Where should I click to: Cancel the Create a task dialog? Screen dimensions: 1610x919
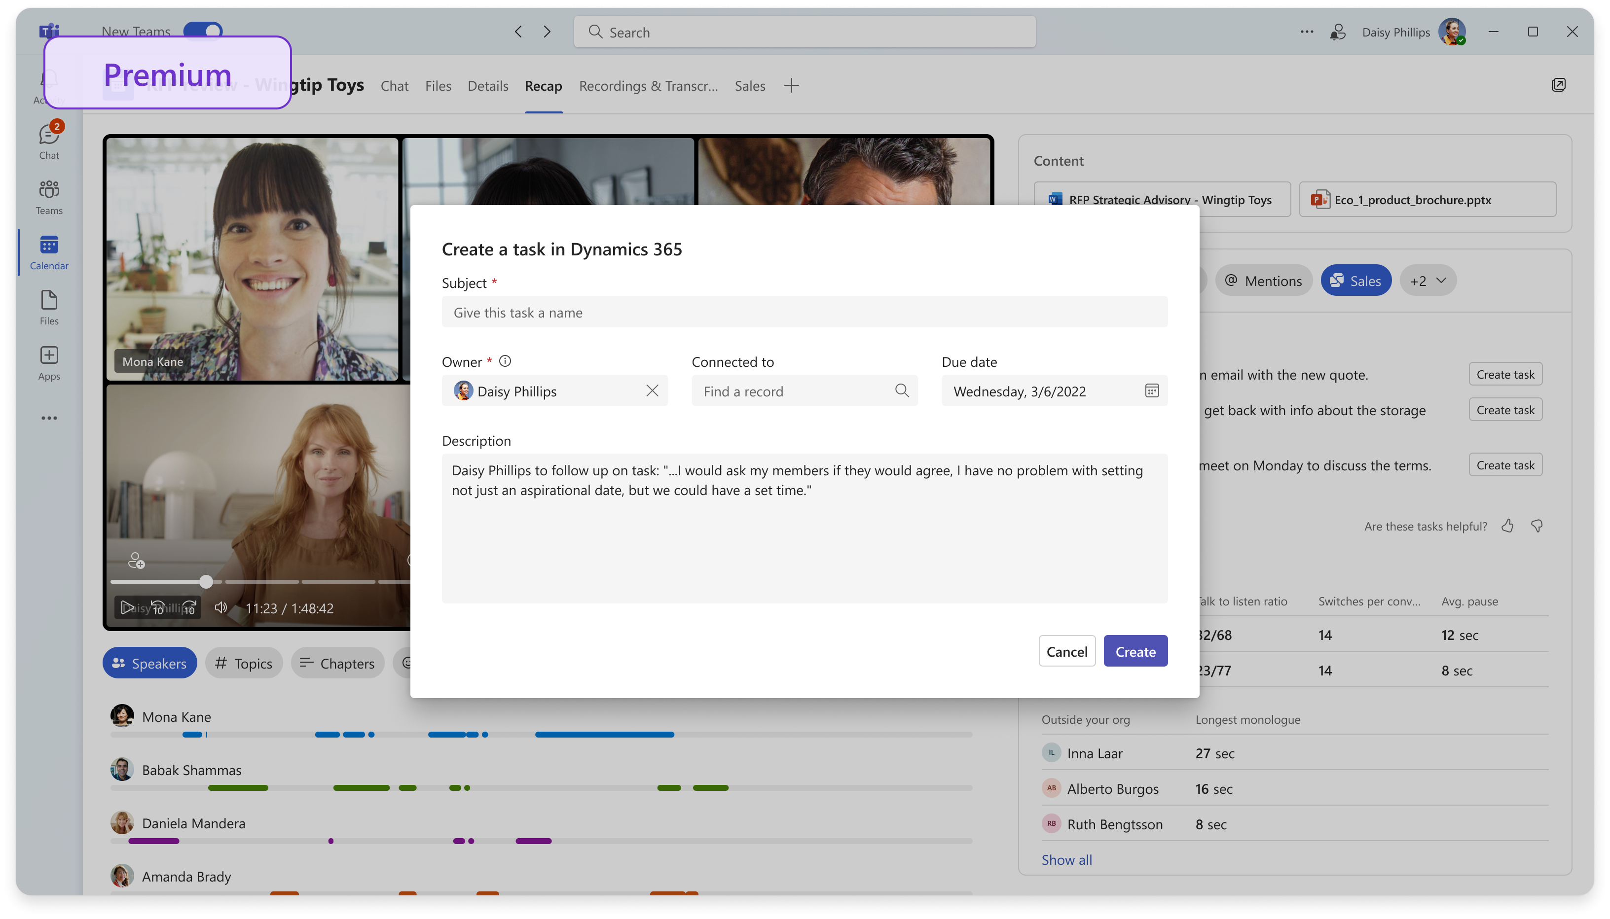pyautogui.click(x=1066, y=650)
